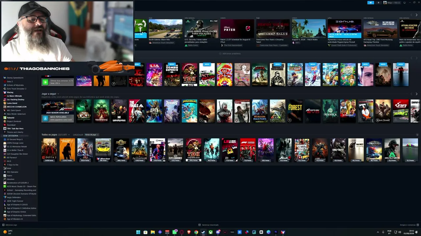The image size is (421, 236).
Task: Click the highlighted blue button at top right
Action: coord(371,3)
